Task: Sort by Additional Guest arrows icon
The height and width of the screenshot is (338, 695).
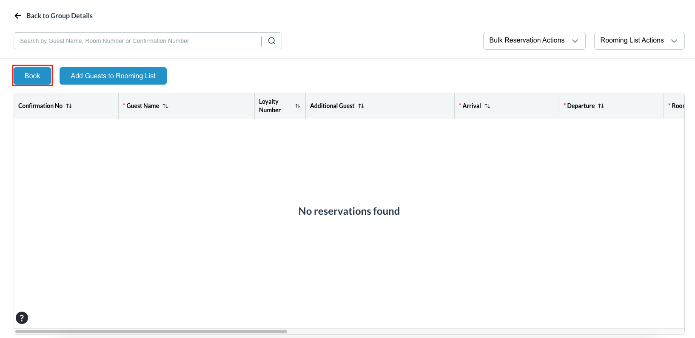Action: 361,106
